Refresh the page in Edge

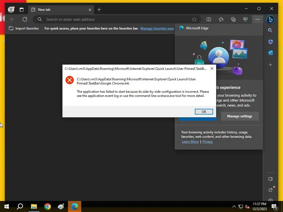coord(25,19)
